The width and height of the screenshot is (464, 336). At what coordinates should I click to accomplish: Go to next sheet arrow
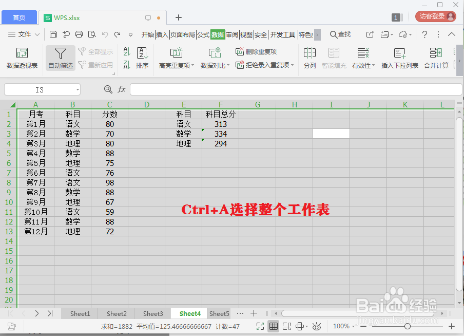[36, 313]
